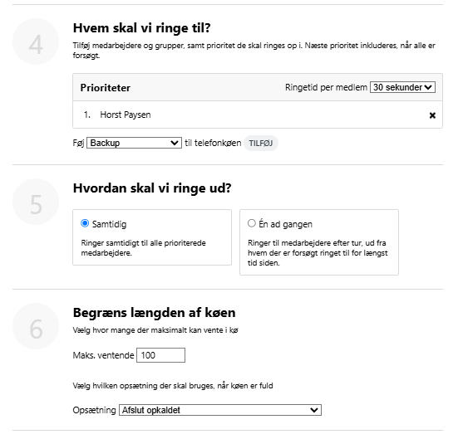Image resolution: width=463 pixels, height=439 pixels.
Task: Click the Maks. ventende label
Action: pos(103,355)
